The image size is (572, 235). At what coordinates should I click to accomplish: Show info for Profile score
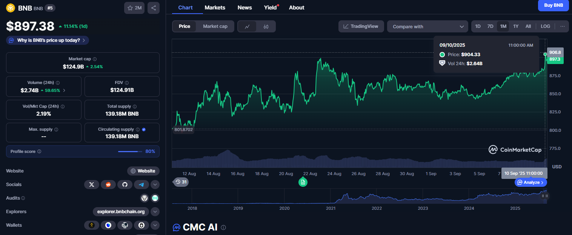[x=39, y=151]
